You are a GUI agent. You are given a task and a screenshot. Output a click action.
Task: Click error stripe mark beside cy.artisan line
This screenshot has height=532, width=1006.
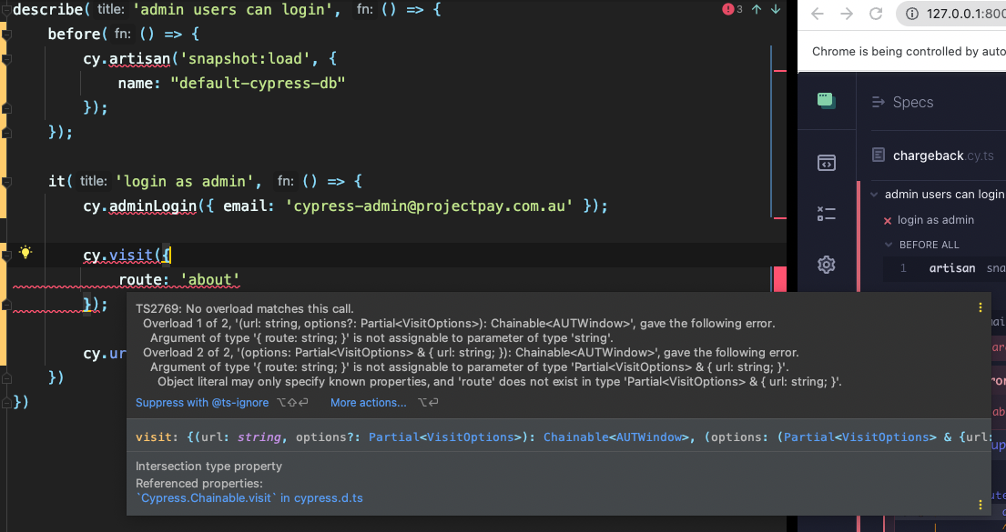[x=780, y=71]
